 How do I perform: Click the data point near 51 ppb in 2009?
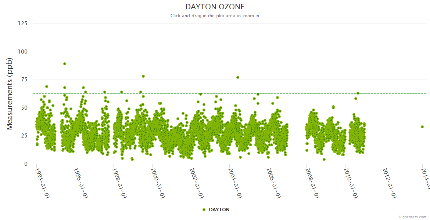pos(333,107)
